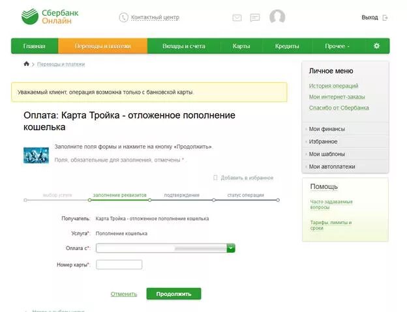Open the Вклады и счета tab
The image size is (407, 312).
[184, 46]
